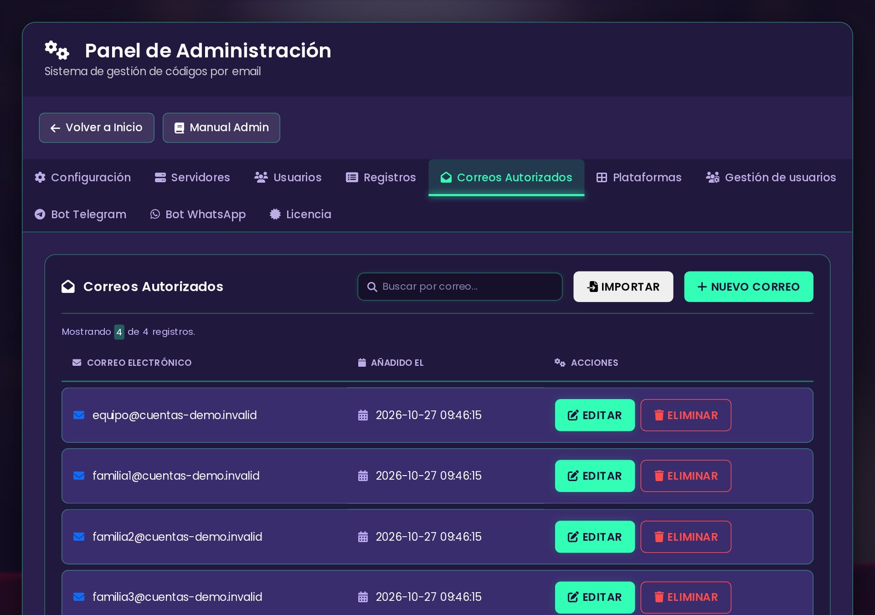This screenshot has height=615, width=875.
Task: Click the open-envelope icon beside Correos Autorizados heading
Action: (68, 287)
